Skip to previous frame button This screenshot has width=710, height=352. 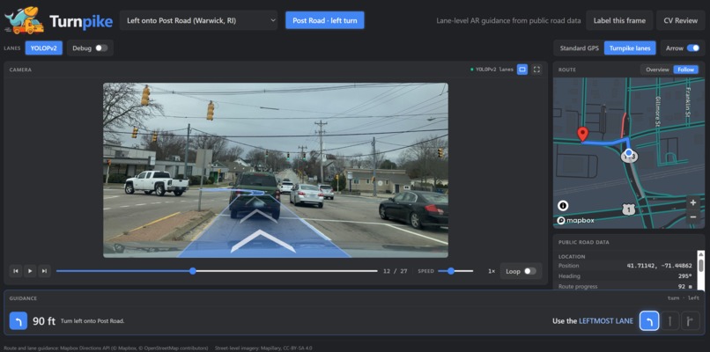pyautogui.click(x=15, y=271)
